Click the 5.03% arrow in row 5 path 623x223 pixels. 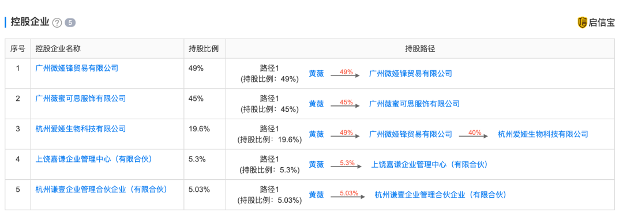pos(349,195)
